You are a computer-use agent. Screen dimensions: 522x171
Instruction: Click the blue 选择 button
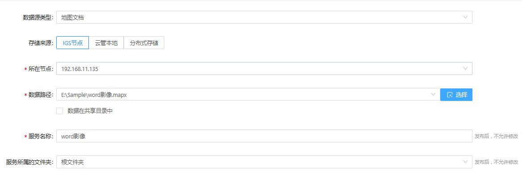[456, 95]
